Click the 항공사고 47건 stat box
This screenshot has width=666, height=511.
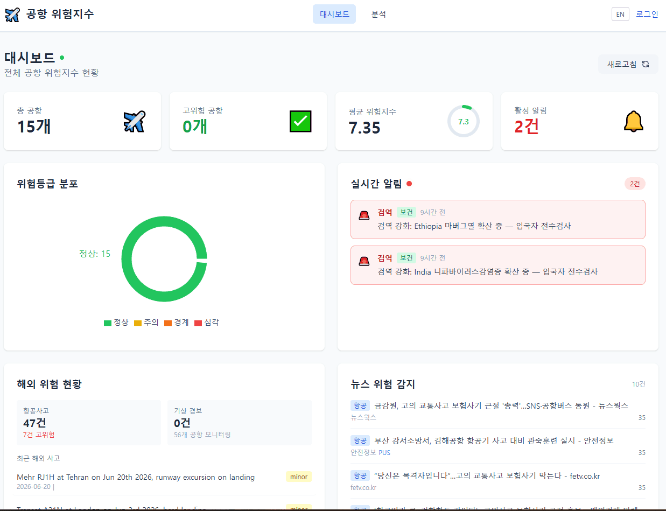tap(89, 423)
